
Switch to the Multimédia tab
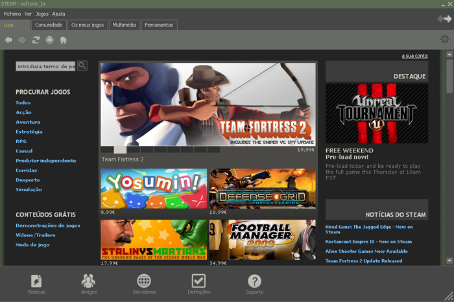coord(125,25)
